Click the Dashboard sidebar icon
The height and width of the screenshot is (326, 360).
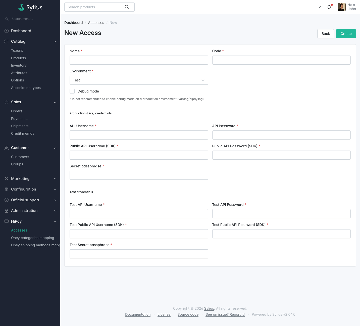7,31
